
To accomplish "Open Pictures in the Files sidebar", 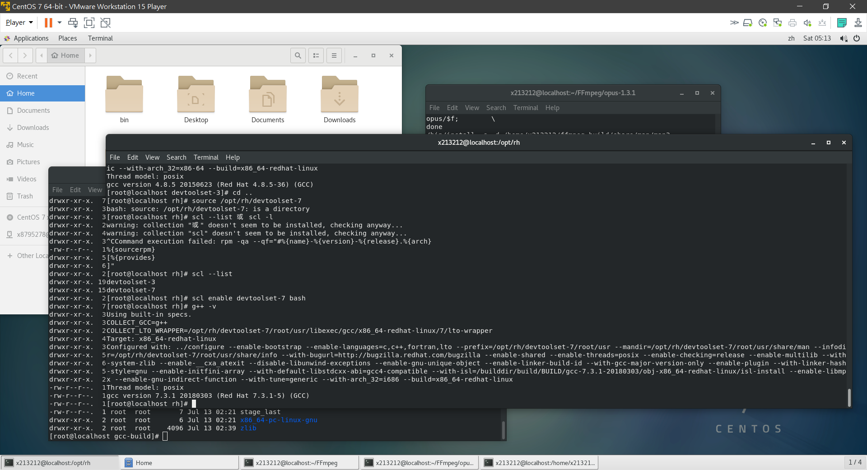I will 42,162.
